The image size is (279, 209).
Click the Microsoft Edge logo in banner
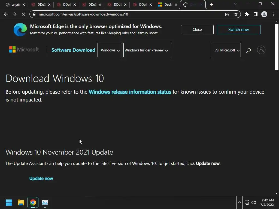coord(20,29)
